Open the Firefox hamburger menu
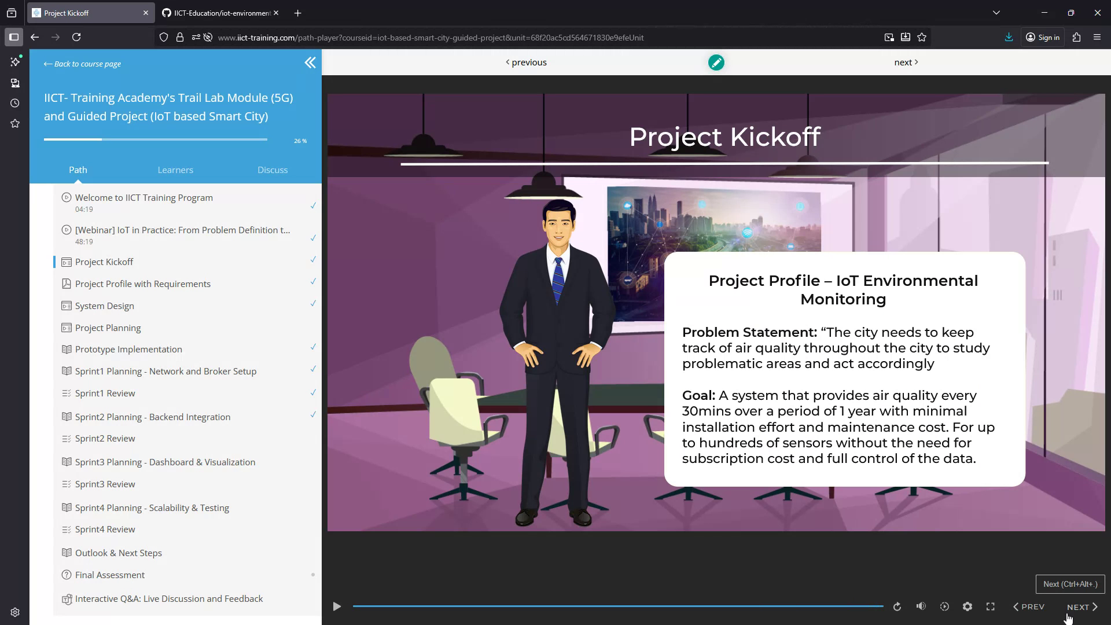Image resolution: width=1111 pixels, height=625 pixels. 1097,37
